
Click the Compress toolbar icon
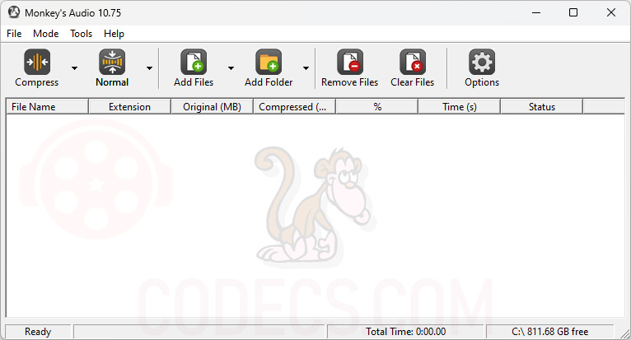(37, 62)
